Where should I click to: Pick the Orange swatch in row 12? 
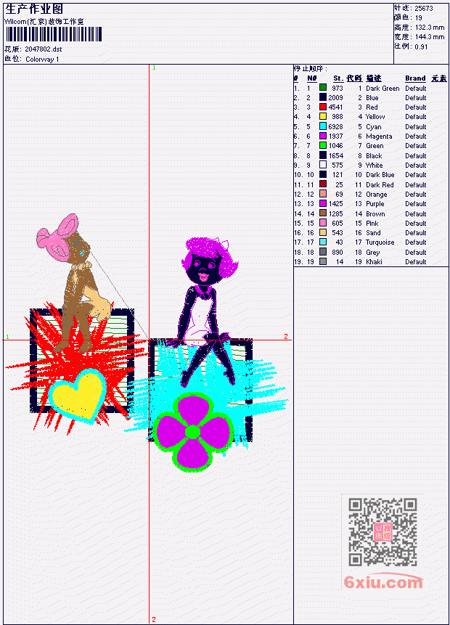pos(323,194)
